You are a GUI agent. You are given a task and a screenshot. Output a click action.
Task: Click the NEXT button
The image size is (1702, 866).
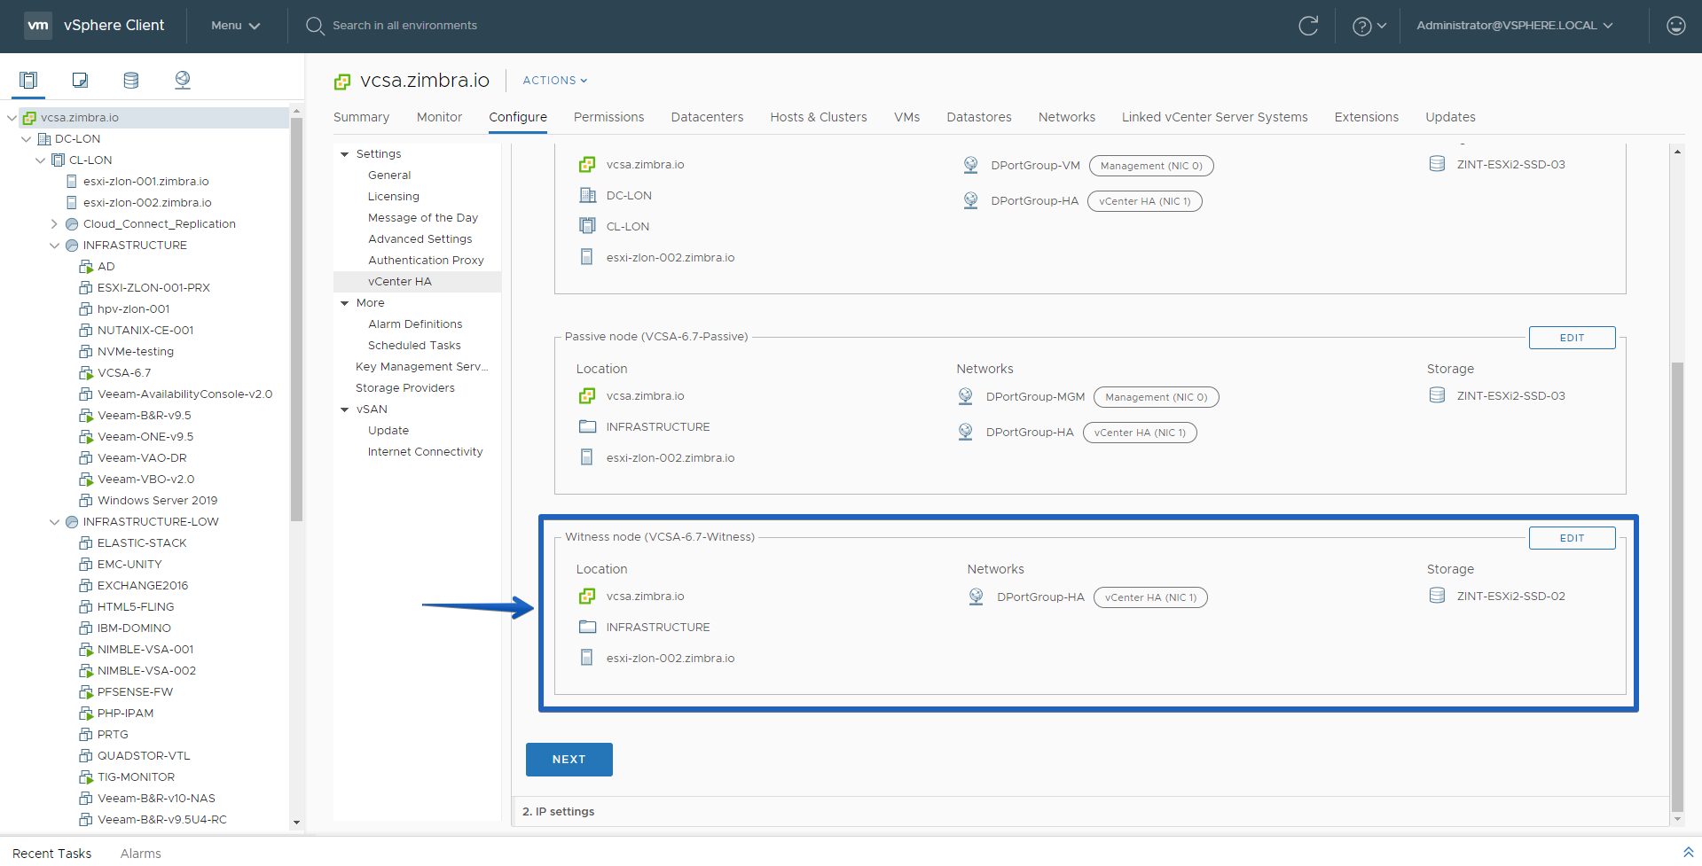pos(569,760)
